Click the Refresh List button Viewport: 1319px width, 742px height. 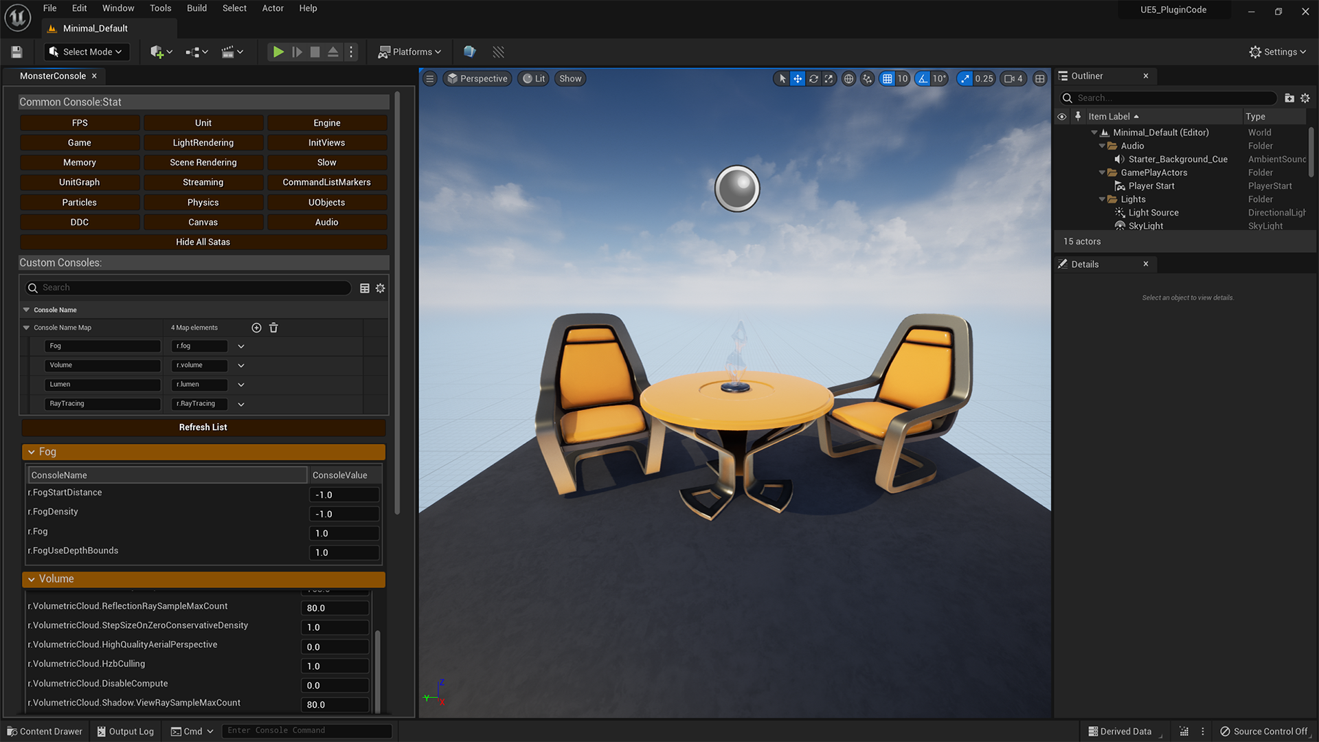point(203,427)
